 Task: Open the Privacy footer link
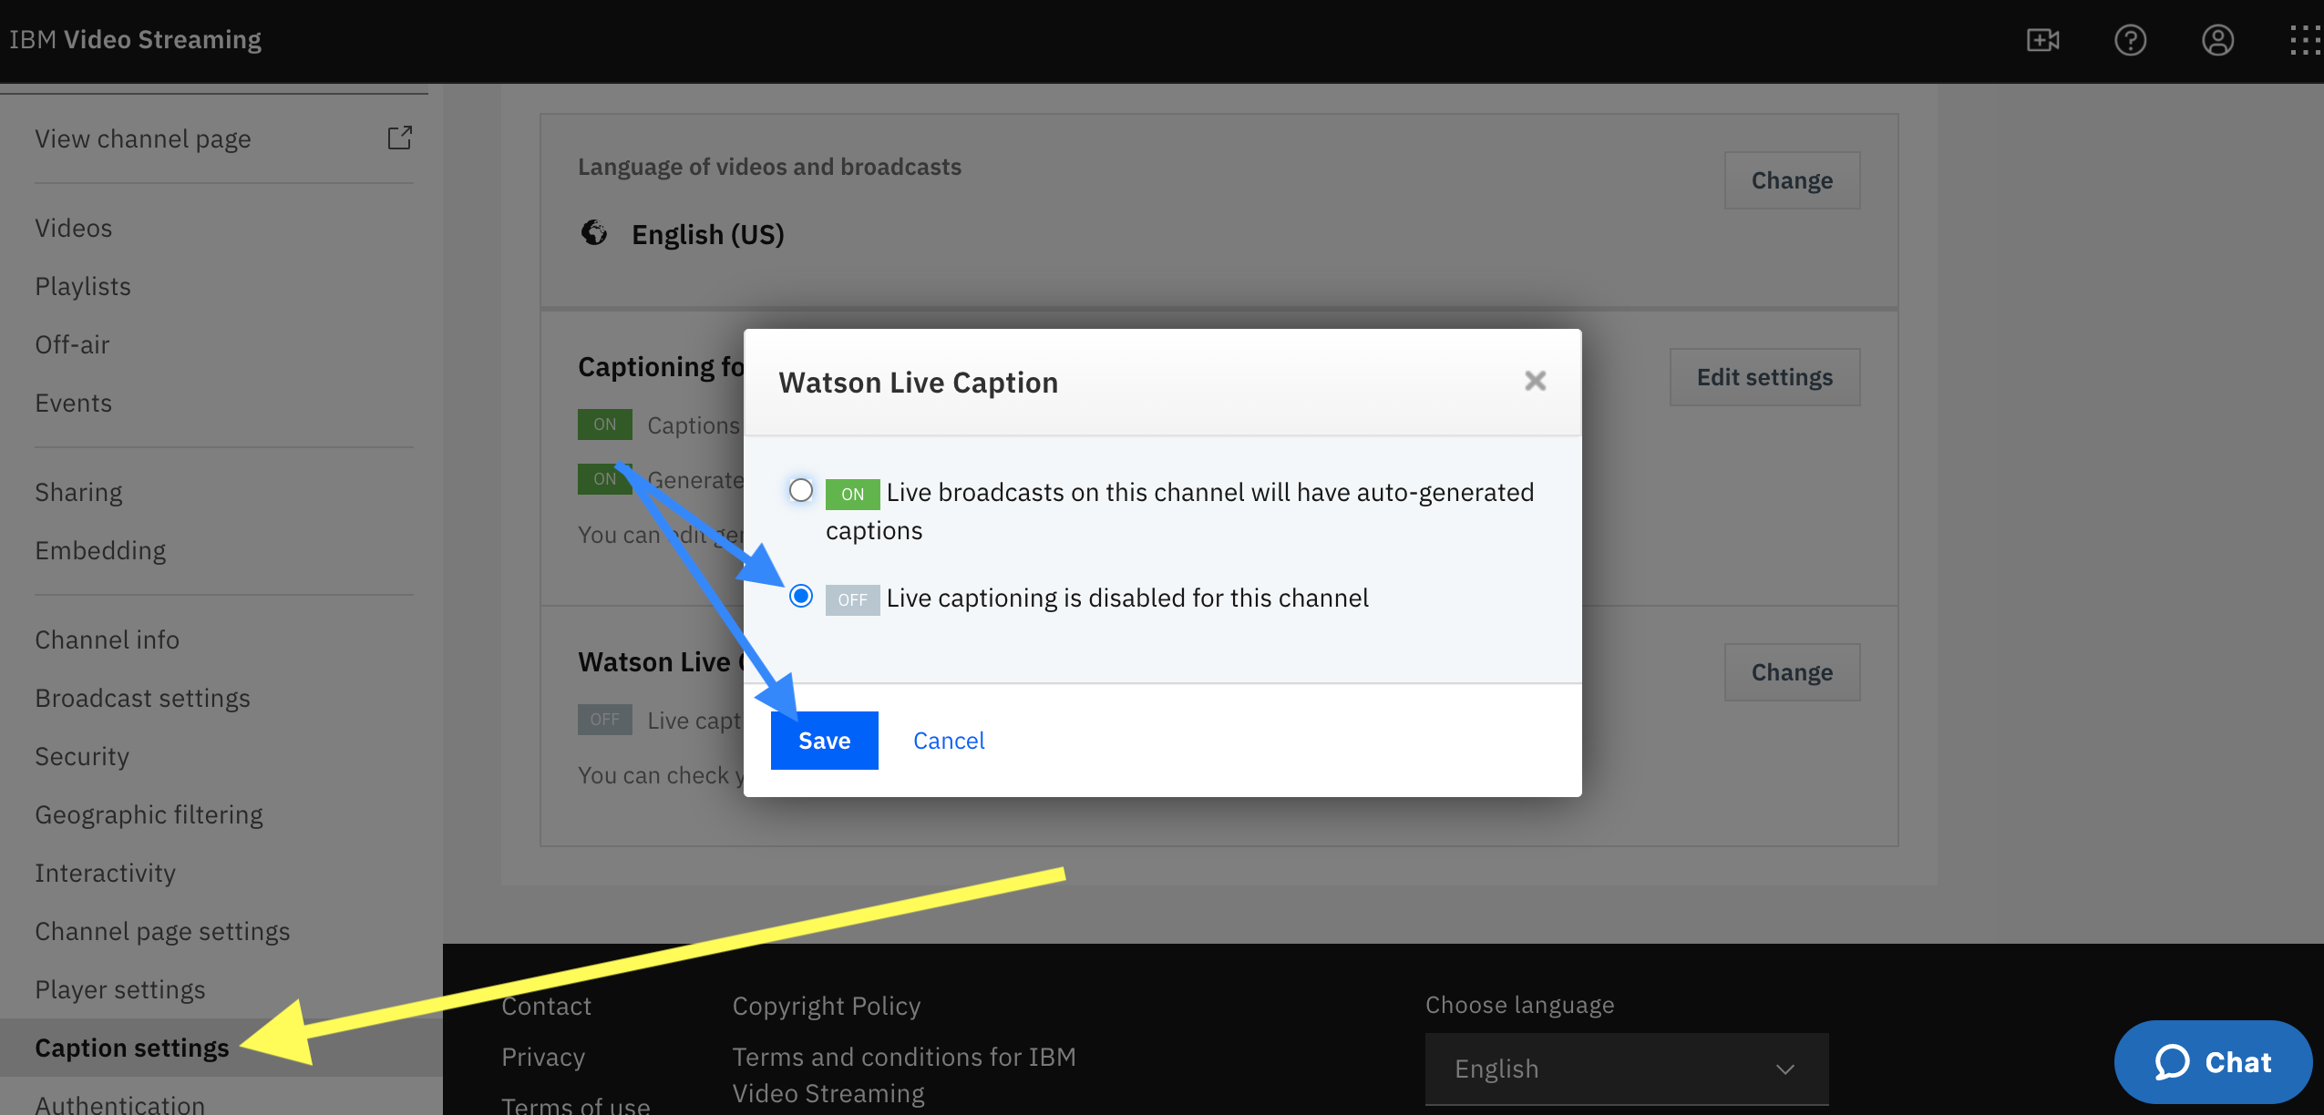[543, 1057]
